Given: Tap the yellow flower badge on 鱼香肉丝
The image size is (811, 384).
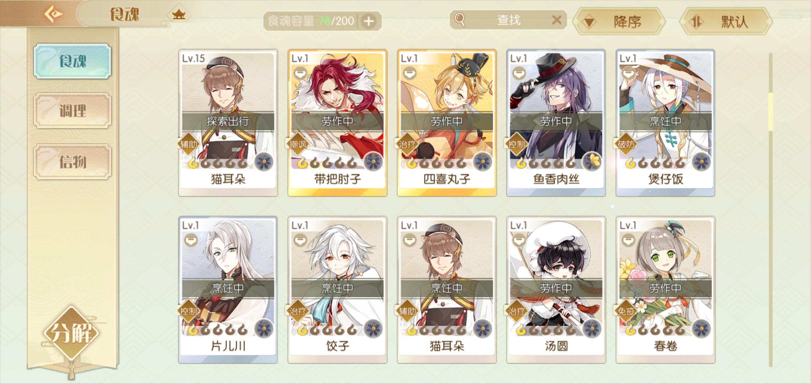Looking at the screenshot, I should pos(592,161).
